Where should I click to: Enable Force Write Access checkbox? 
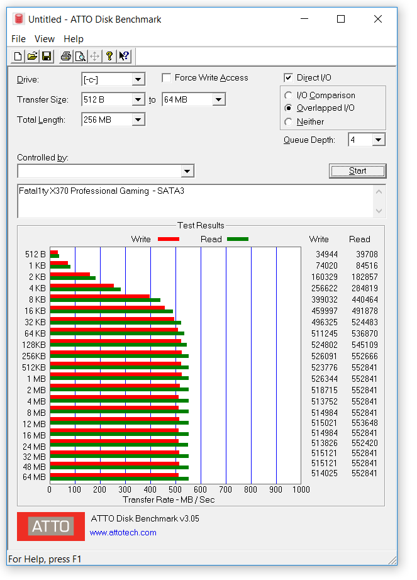pyautogui.click(x=166, y=77)
